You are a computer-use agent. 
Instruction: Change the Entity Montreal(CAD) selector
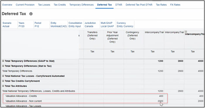pos(59,25)
